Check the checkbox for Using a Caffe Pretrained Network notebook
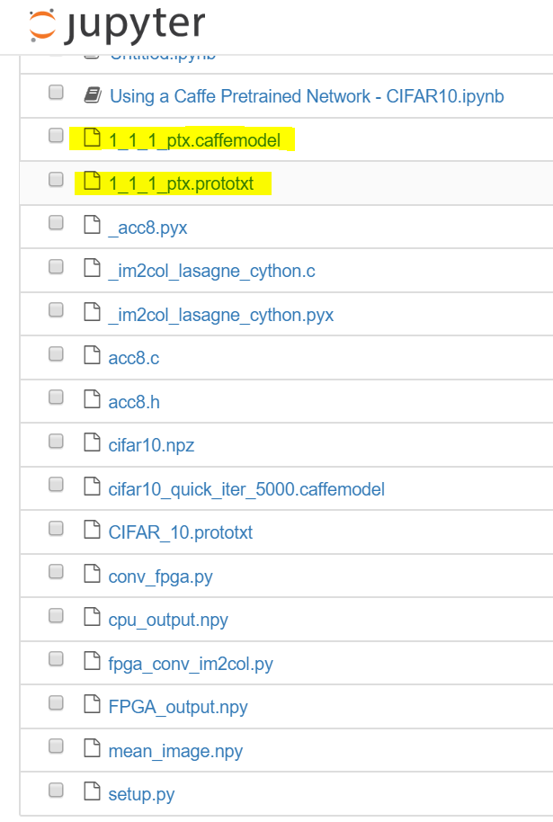 click(55, 92)
